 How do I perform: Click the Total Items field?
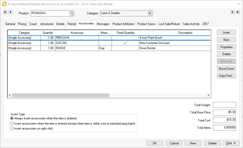tap(225, 127)
